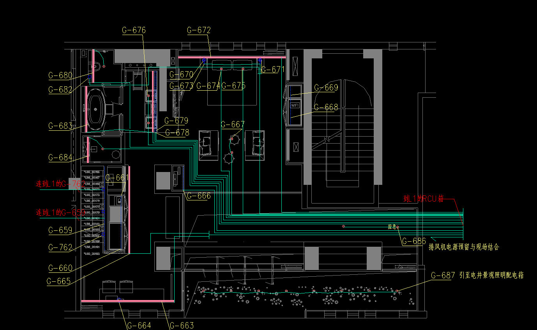Pick the G-663 tag
The image size is (537, 330).
[182, 325]
